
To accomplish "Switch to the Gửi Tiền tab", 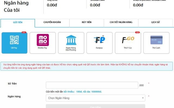I will point(18,23).
